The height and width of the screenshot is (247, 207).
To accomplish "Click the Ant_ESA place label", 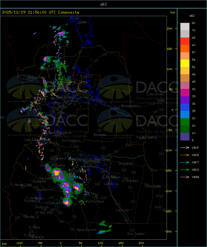I will (x=46, y=213).
